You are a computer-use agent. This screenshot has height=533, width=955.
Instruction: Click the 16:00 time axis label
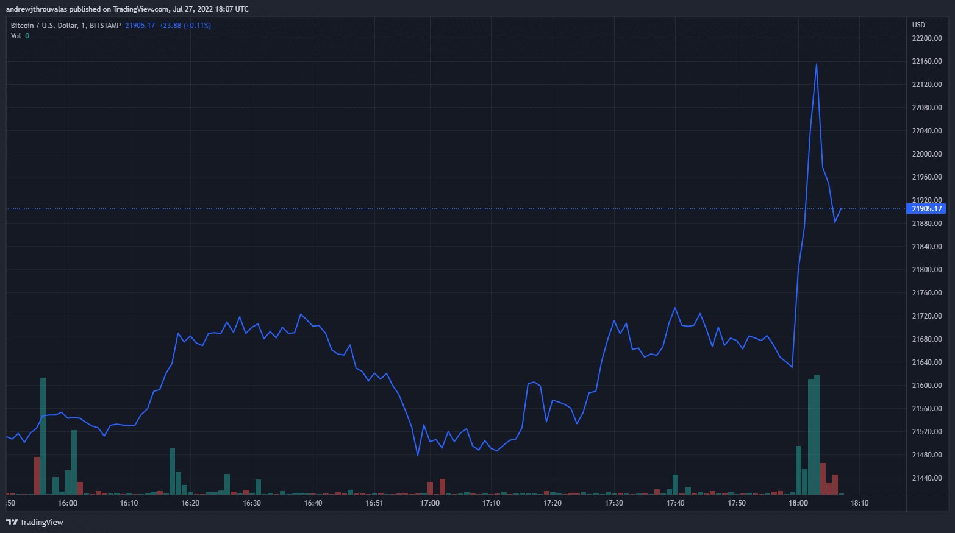68,503
